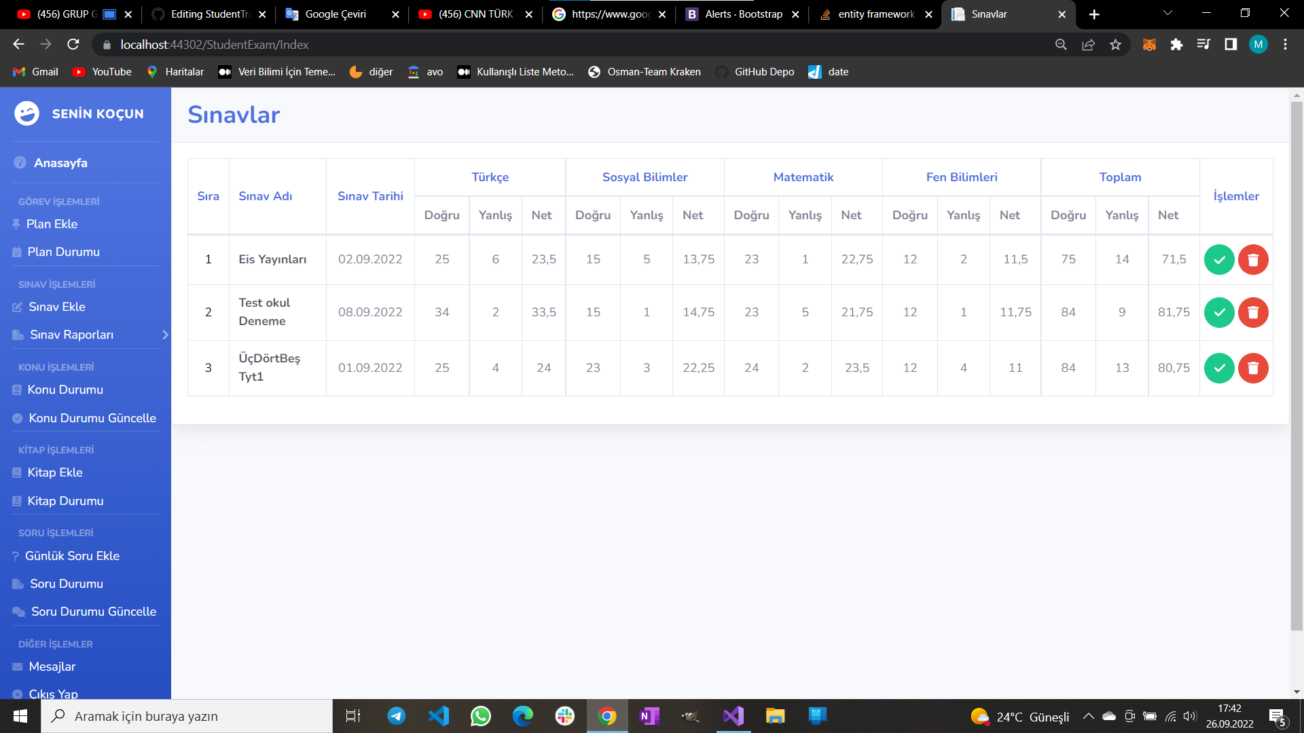This screenshot has width=1304, height=733.
Task: Open the Windows Start menu
Action: 20,716
